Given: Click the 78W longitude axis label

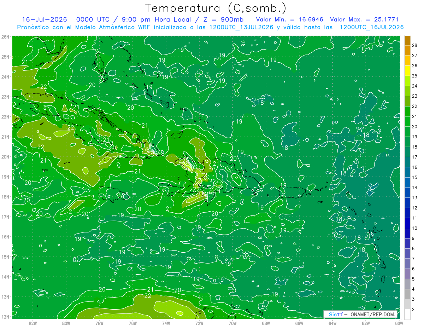Looking at the screenshot, I should click(x=99, y=323).
